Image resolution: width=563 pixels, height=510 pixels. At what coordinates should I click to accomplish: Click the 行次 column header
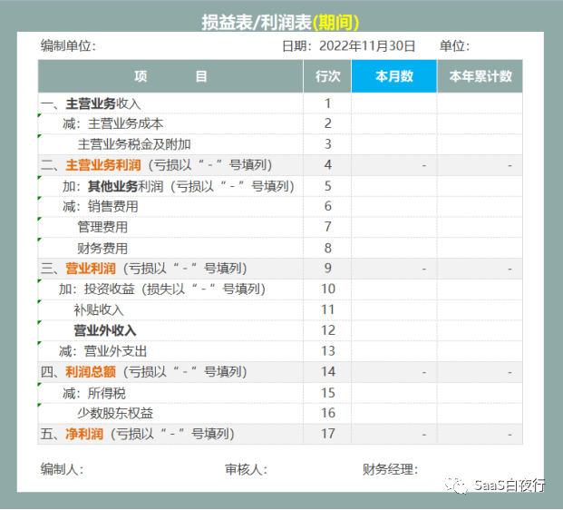coord(327,76)
